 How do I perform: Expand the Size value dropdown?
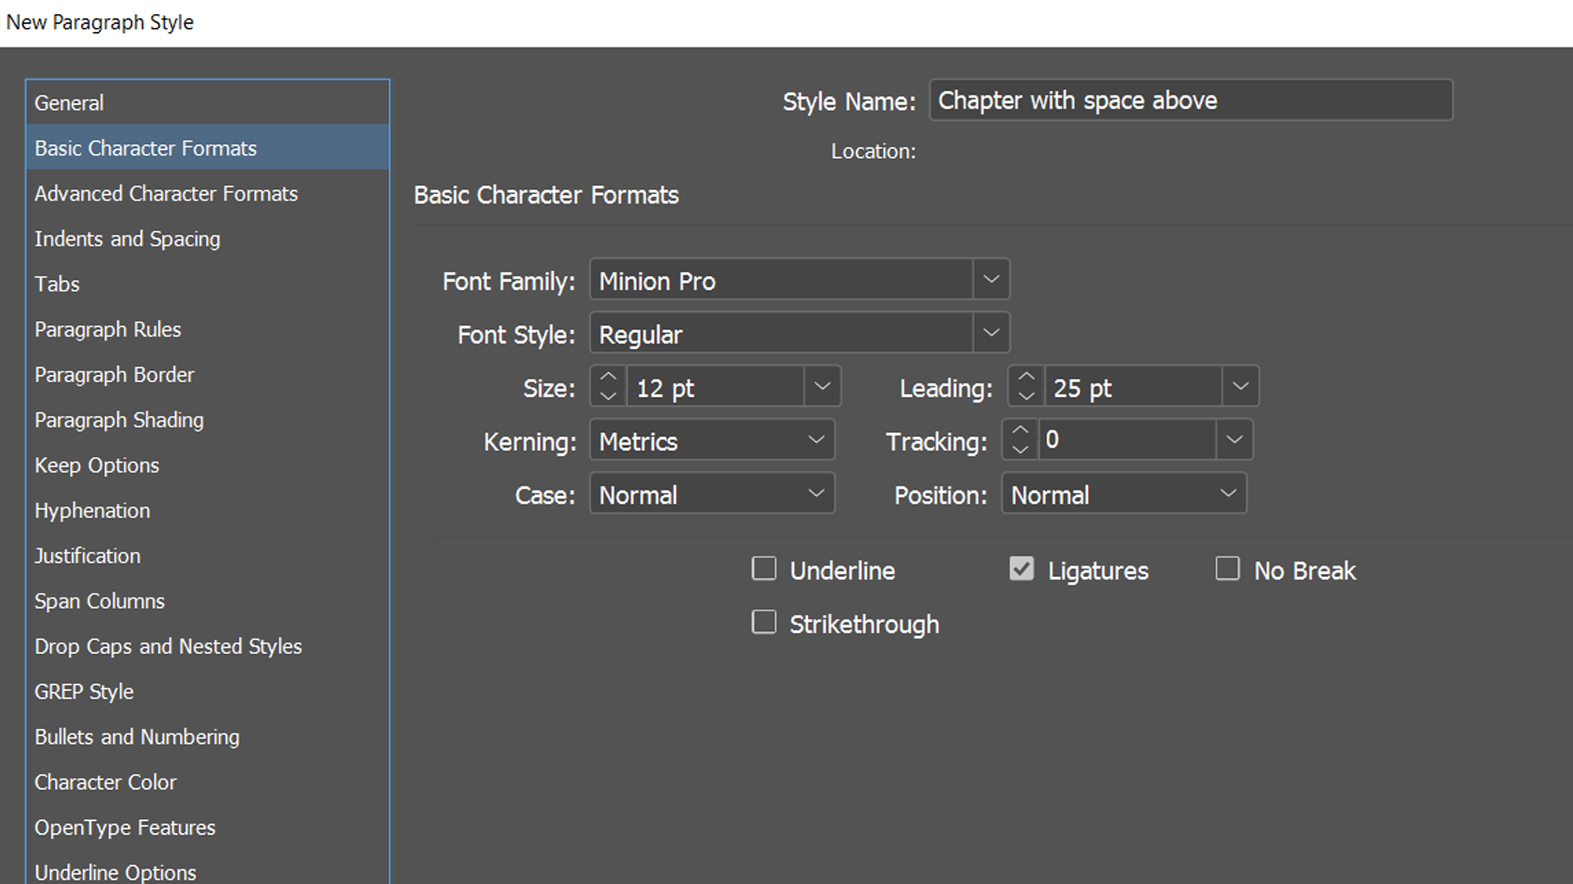(822, 386)
